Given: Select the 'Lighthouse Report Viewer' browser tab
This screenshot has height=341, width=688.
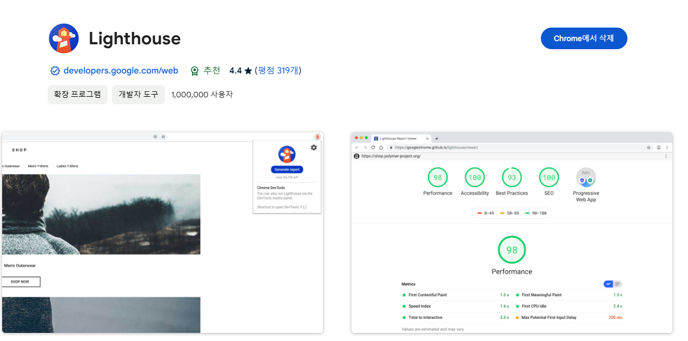Looking at the screenshot, I should tap(401, 138).
